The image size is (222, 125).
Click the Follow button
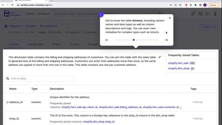point(206,27)
